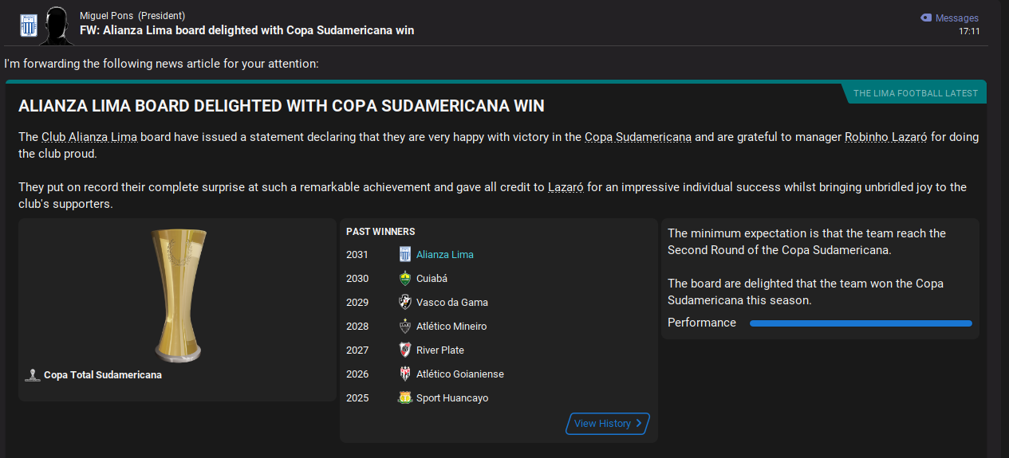Viewport: 1009px width, 458px height.
Task: Click The Lima Football Latest tag
Action: point(915,93)
